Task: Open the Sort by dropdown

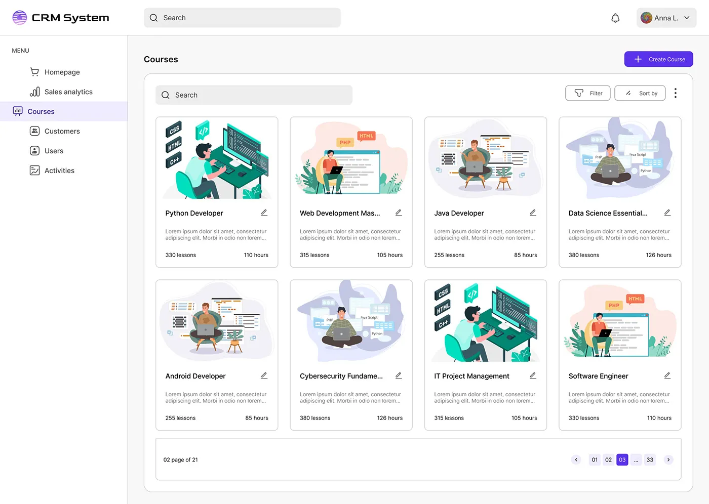Action: pyautogui.click(x=640, y=93)
